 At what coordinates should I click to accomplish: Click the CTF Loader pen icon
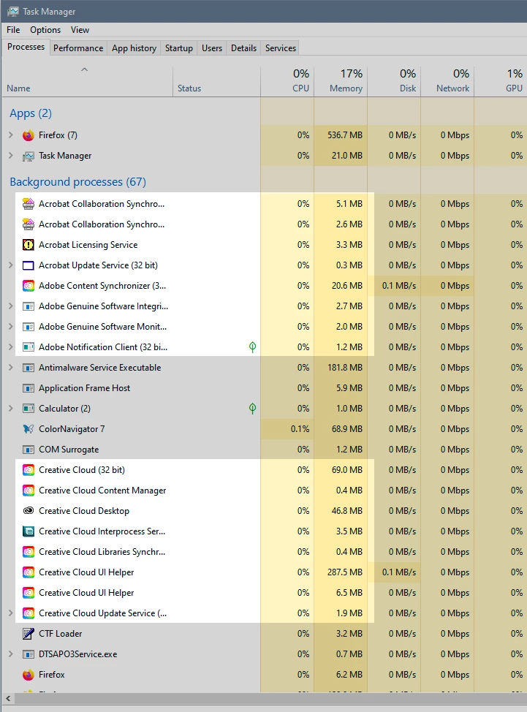(29, 634)
